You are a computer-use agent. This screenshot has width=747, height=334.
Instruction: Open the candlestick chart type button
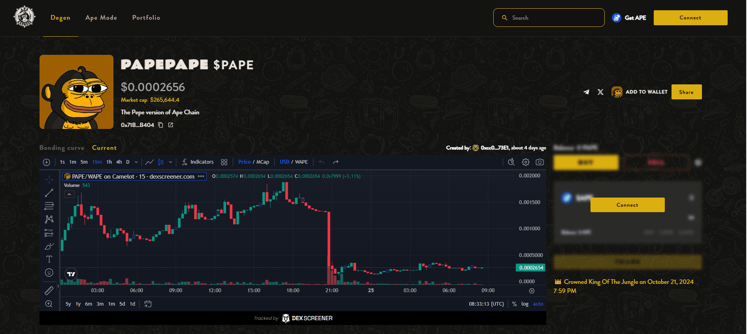[160, 162]
